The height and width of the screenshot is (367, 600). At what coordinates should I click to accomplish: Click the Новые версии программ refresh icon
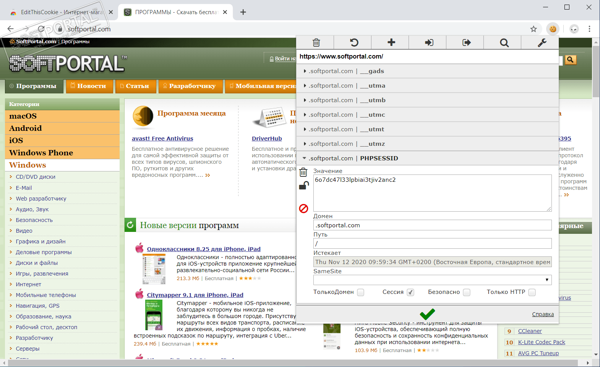click(130, 225)
